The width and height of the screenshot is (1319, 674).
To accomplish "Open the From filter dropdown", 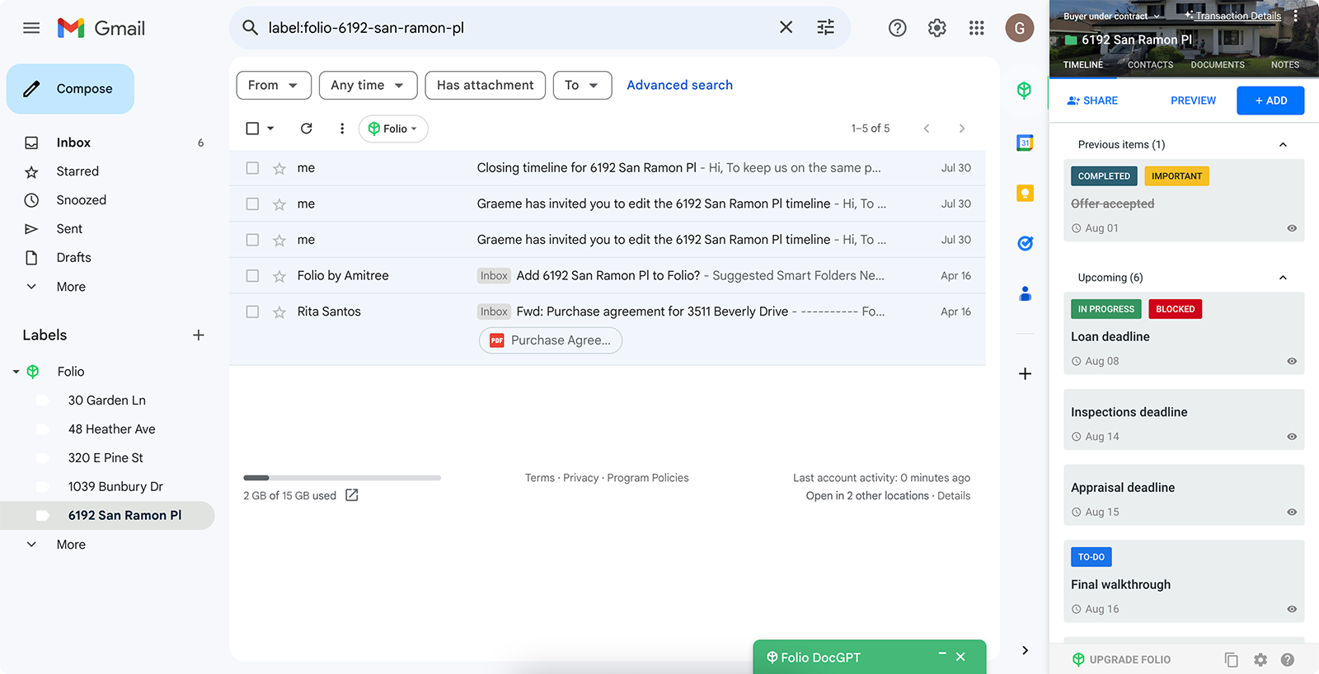I will click(273, 85).
